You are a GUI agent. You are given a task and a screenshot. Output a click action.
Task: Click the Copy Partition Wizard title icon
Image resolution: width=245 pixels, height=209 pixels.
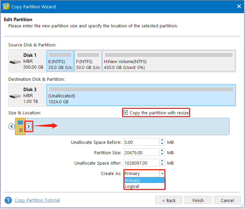[x=6, y=7]
